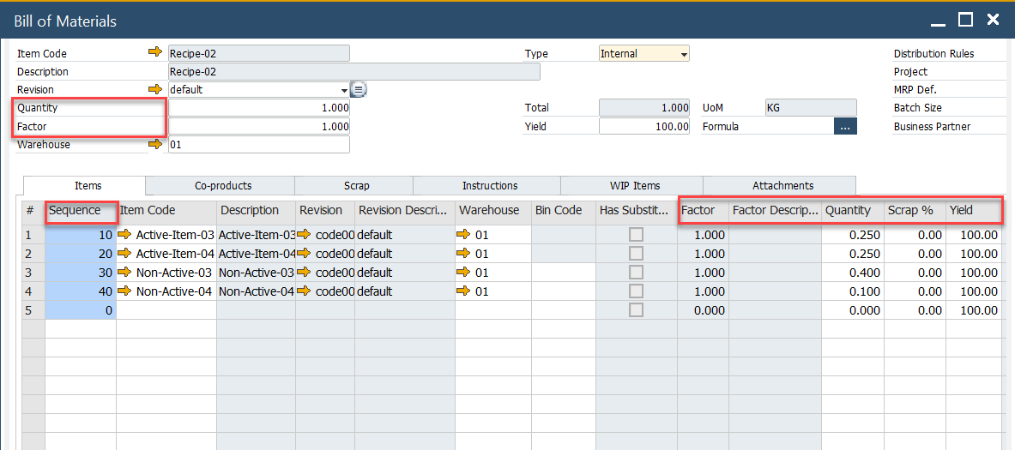Click the Yield input field in header
The width and height of the screenshot is (1015, 450).
(x=644, y=127)
